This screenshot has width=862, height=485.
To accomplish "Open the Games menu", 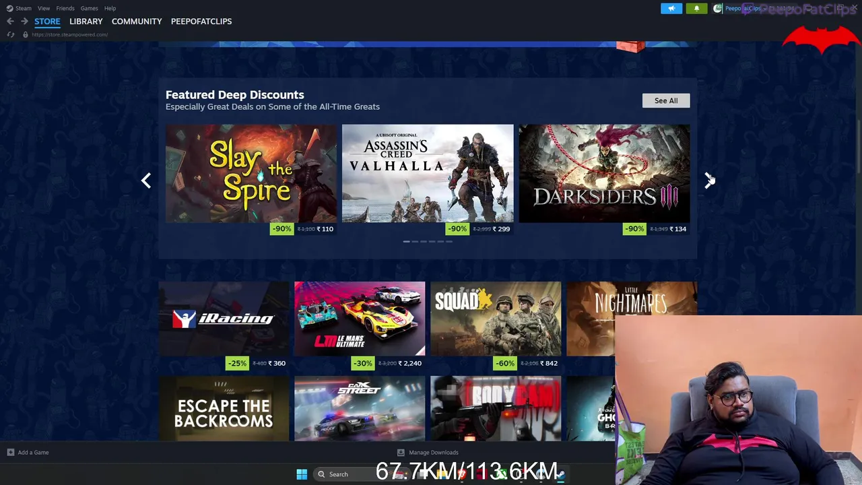I will pos(89,8).
